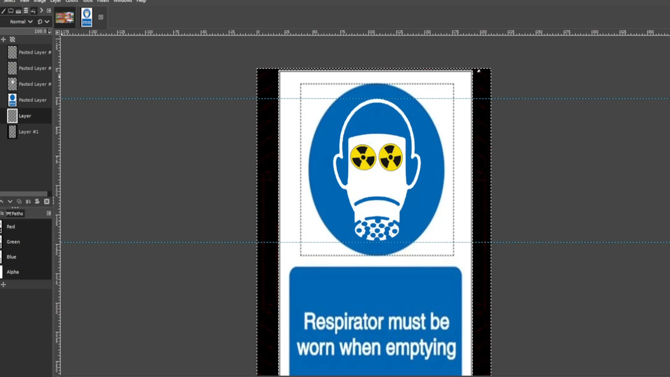
Task: Delete the selected layer
Action: 47,201
